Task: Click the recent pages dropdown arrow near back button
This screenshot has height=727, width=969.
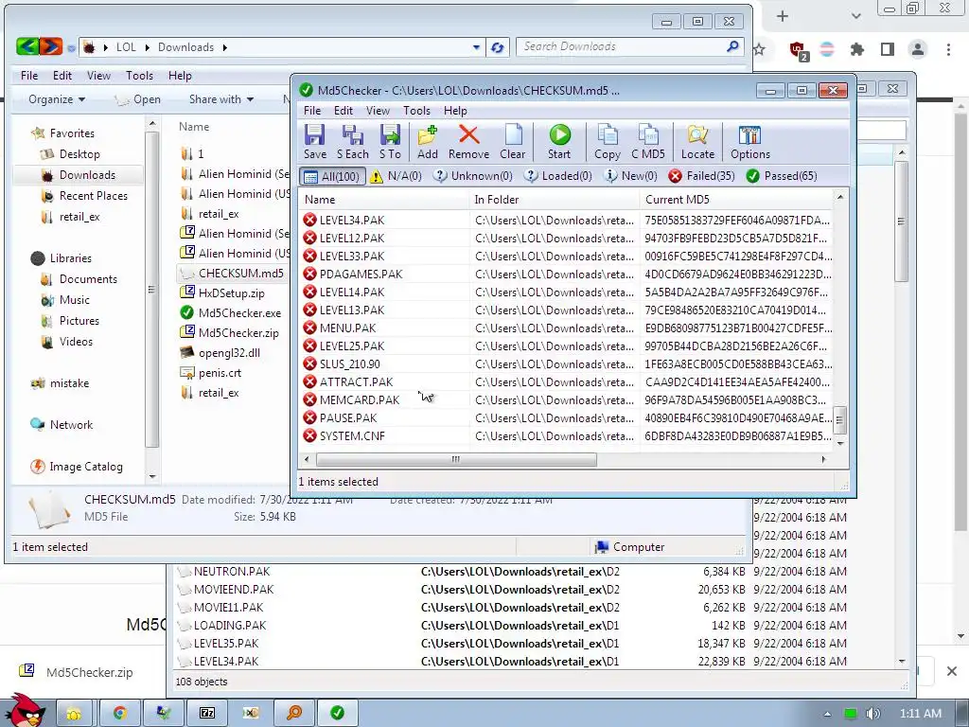Action: 71,47
